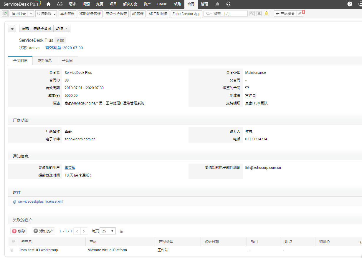The image size is (362, 258).
Task: Open the 每页 25 page size dropdown
Action: (x=108, y=231)
